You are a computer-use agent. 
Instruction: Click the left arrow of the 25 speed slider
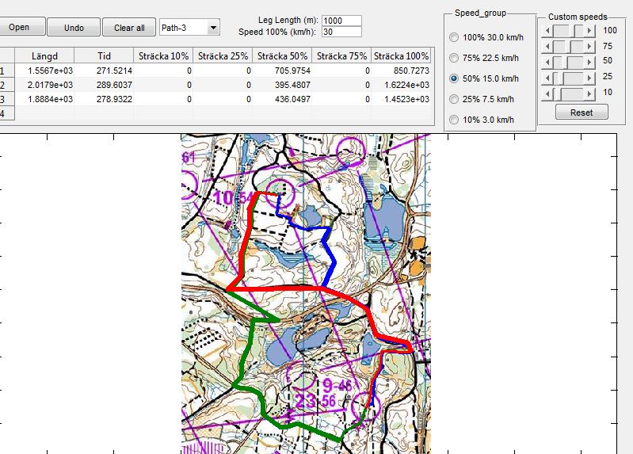547,78
